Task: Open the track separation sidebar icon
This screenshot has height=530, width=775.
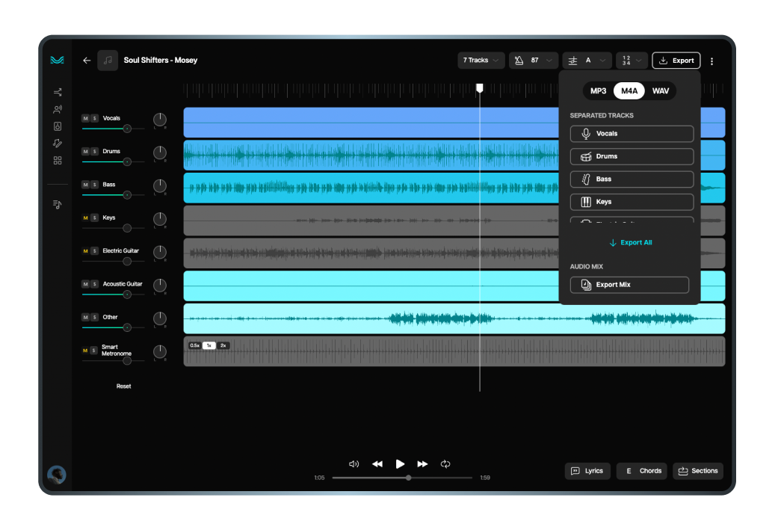Action: pyautogui.click(x=58, y=92)
